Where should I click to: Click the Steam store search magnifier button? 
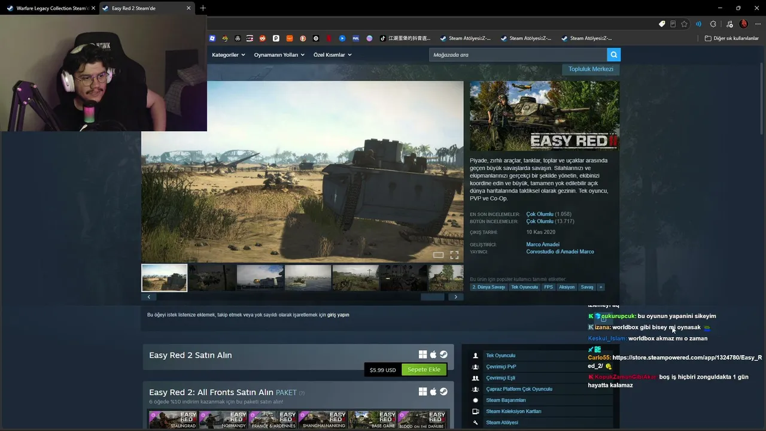(613, 55)
